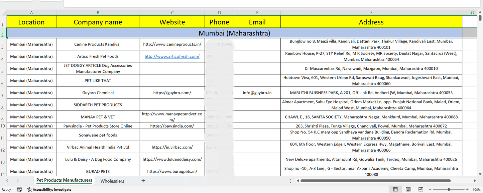Select the merged Mumbai (Maharashtra) title row

234,33
